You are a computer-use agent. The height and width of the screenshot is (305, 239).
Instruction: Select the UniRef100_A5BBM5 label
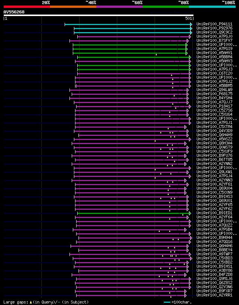point(214,85)
